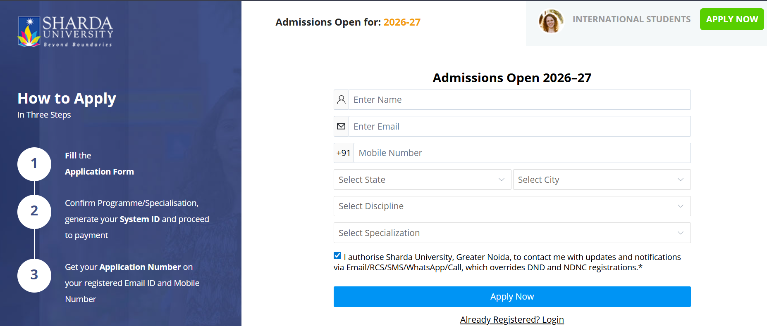
Task: Click the Sharda University logo
Action: click(x=65, y=31)
